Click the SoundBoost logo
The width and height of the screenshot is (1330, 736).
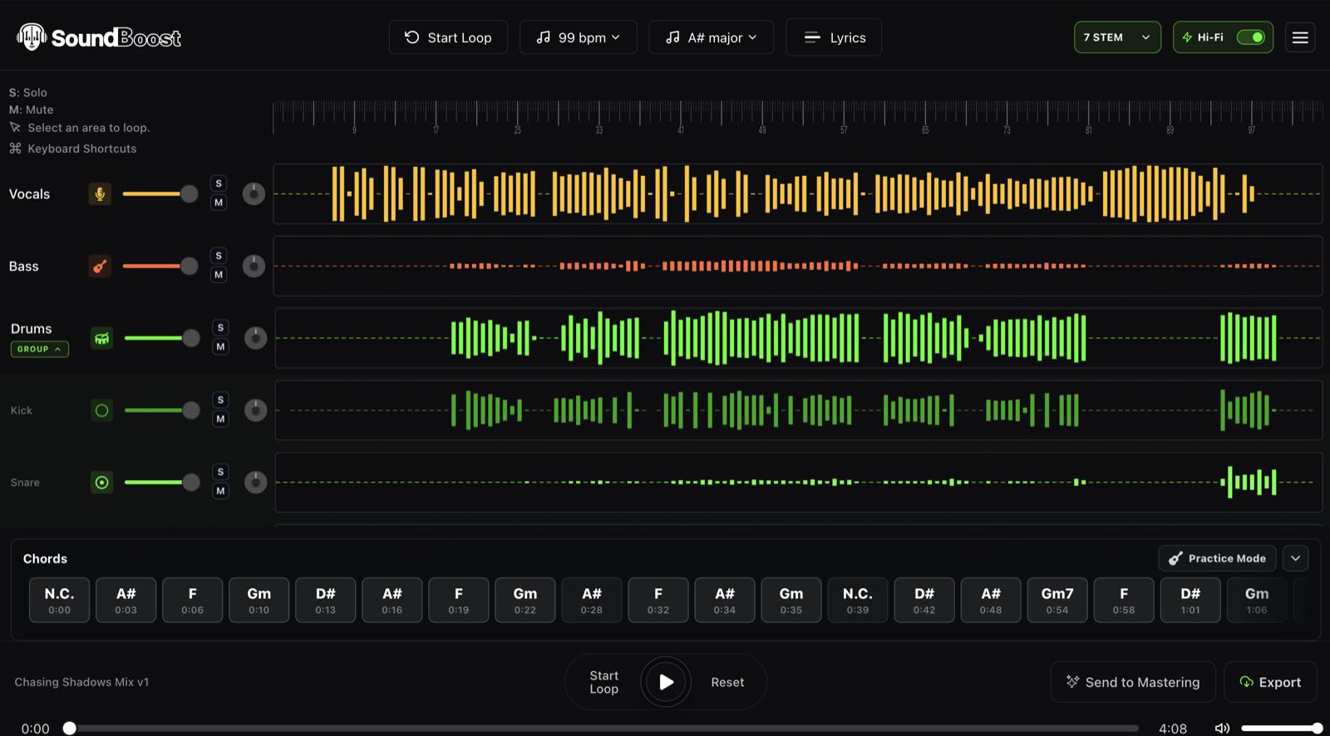(x=99, y=37)
